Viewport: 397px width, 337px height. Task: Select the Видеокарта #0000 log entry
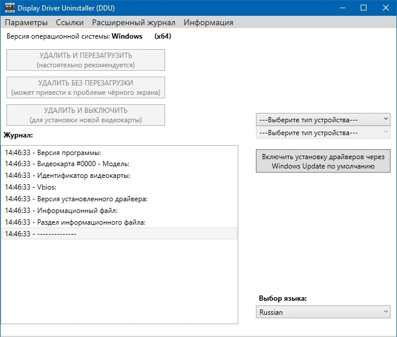(67, 164)
